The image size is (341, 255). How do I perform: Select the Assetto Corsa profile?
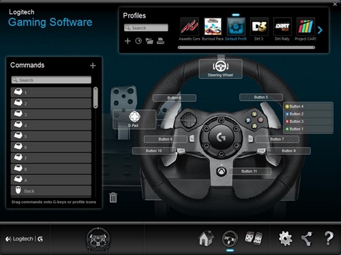click(190, 29)
